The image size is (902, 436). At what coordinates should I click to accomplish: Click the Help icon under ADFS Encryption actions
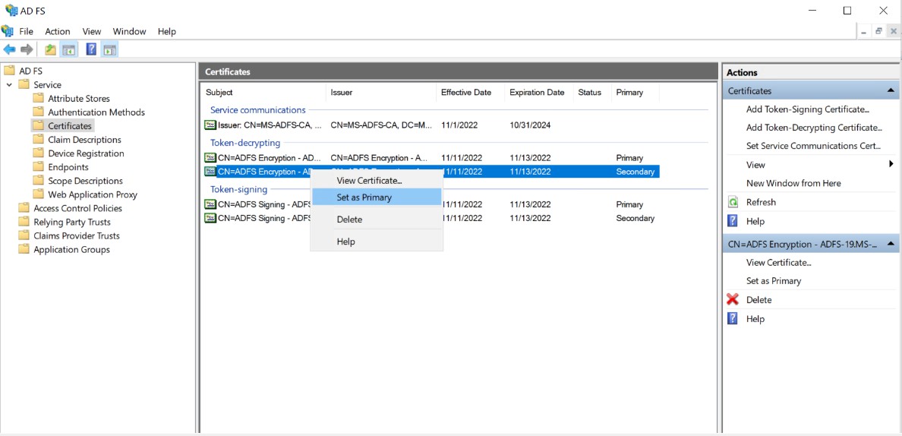[x=733, y=318]
